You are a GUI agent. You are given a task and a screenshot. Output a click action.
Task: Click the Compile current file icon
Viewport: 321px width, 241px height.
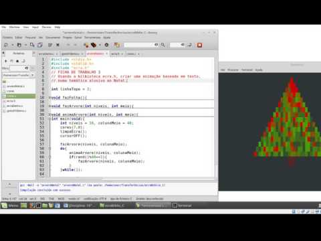click(x=86, y=45)
